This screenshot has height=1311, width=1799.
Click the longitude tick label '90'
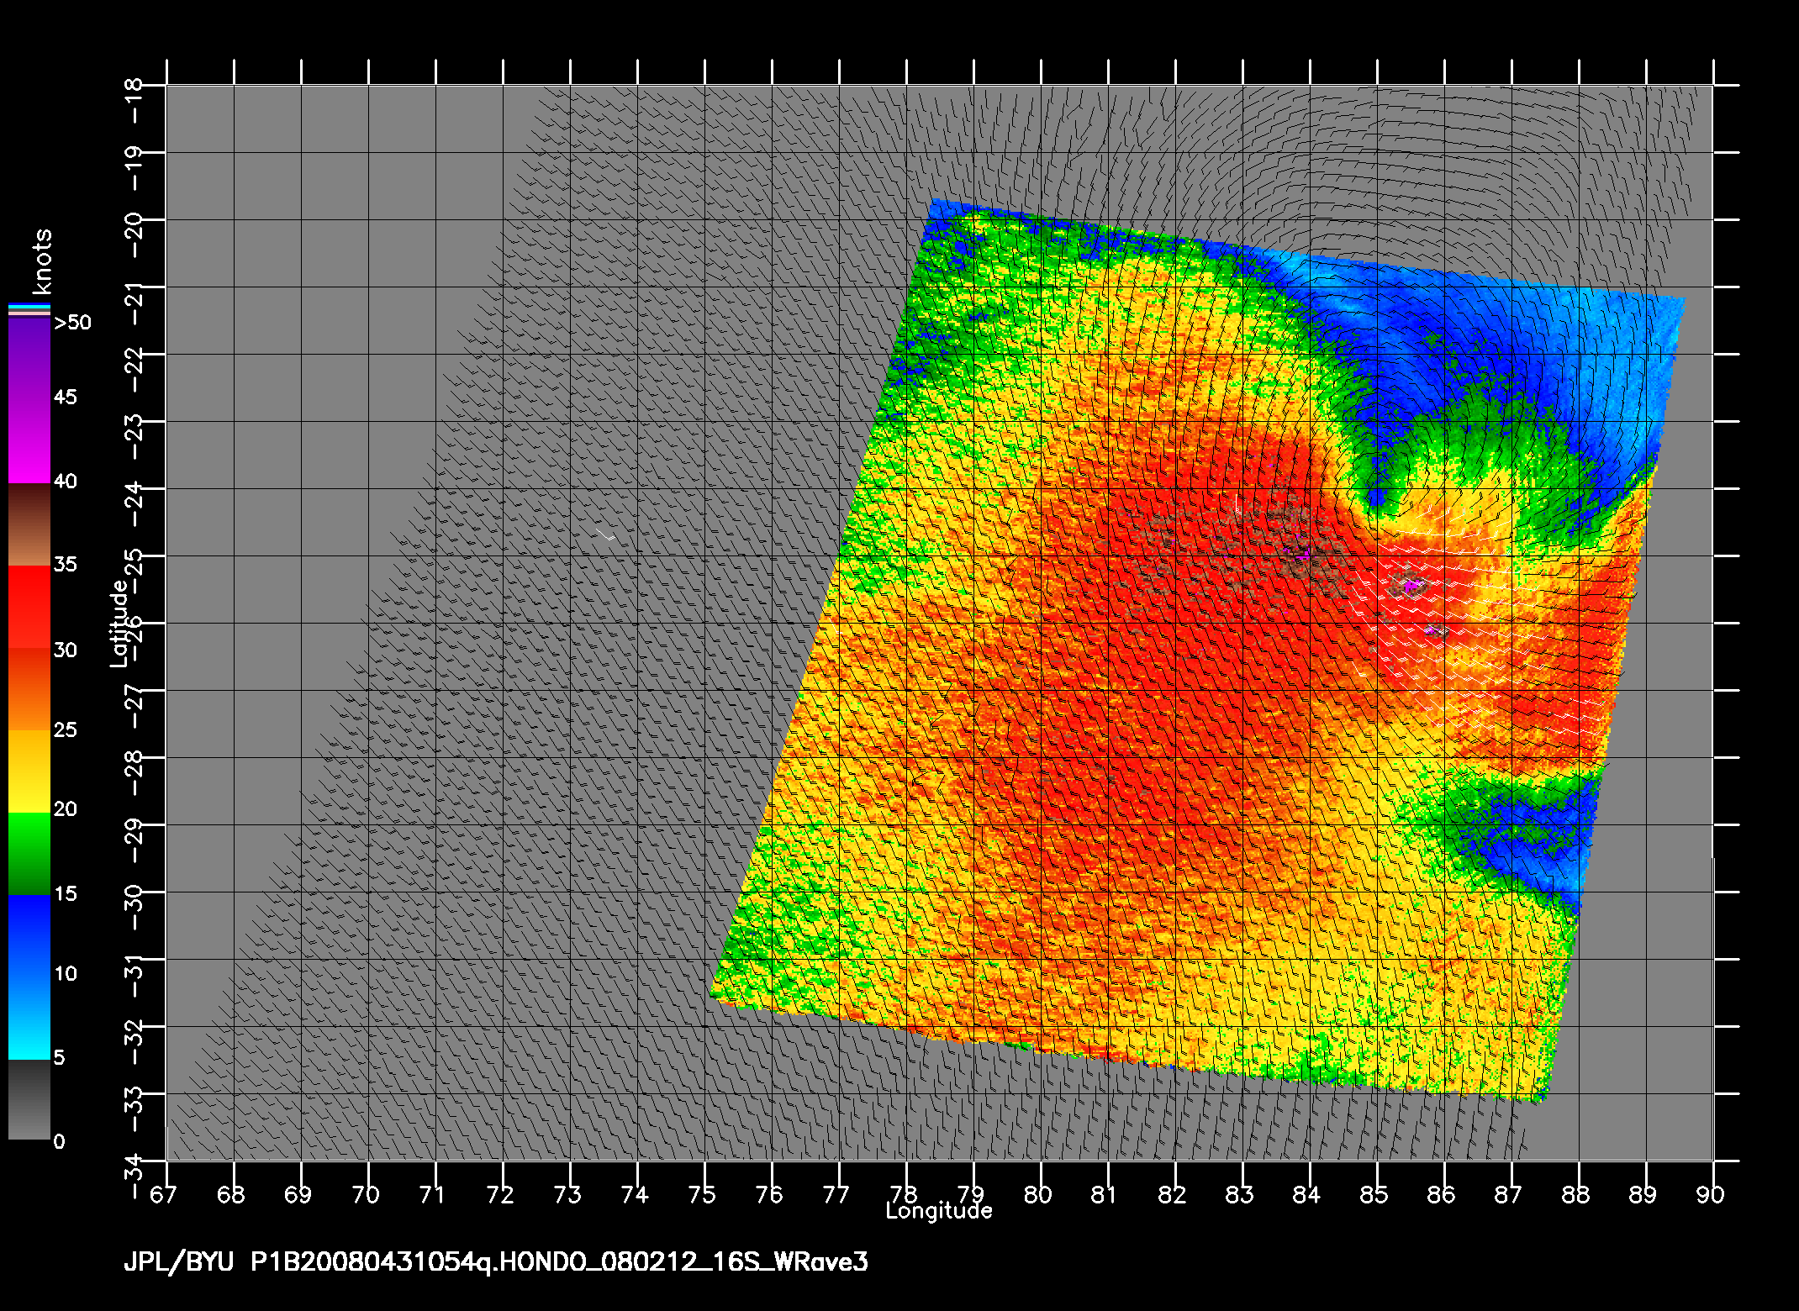tap(1711, 1194)
